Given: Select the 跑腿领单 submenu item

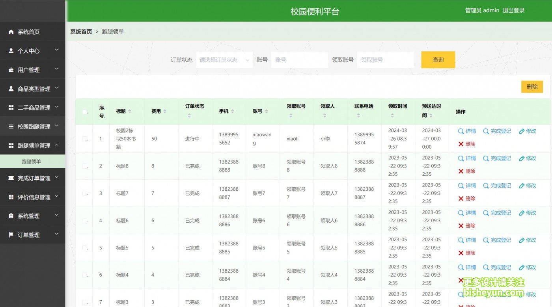Looking at the screenshot, I should pyautogui.click(x=32, y=162).
